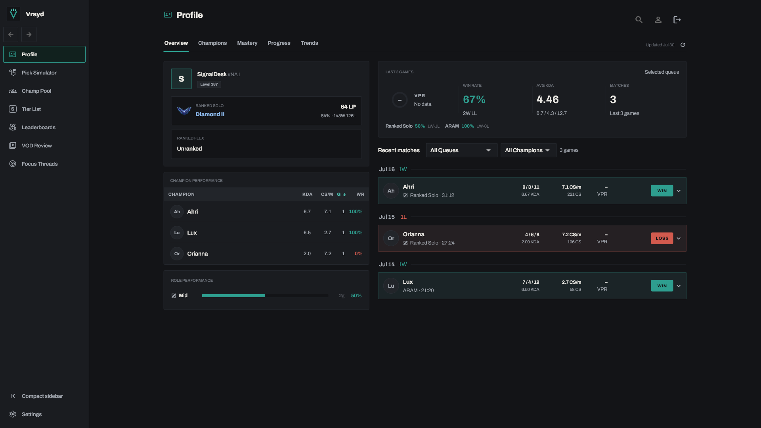
Task: Click the Orianna 0% win rate cell
Action: click(x=358, y=254)
